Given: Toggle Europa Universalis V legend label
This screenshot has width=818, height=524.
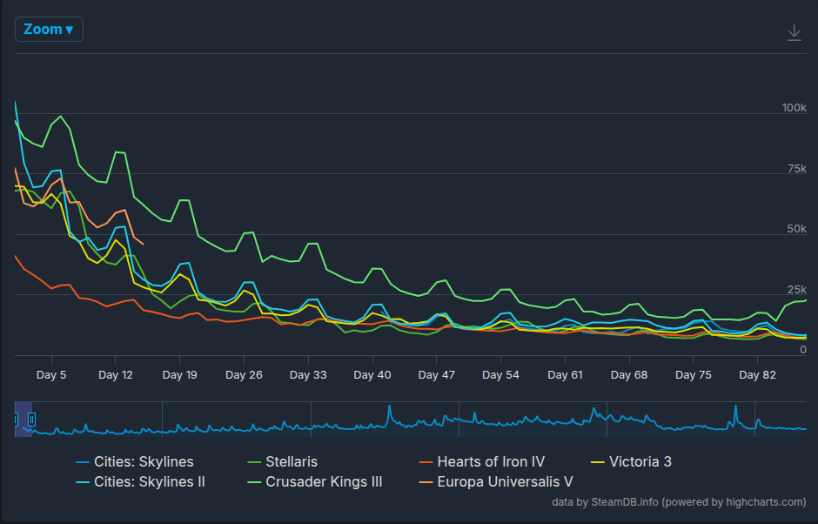Looking at the screenshot, I should 505,481.
